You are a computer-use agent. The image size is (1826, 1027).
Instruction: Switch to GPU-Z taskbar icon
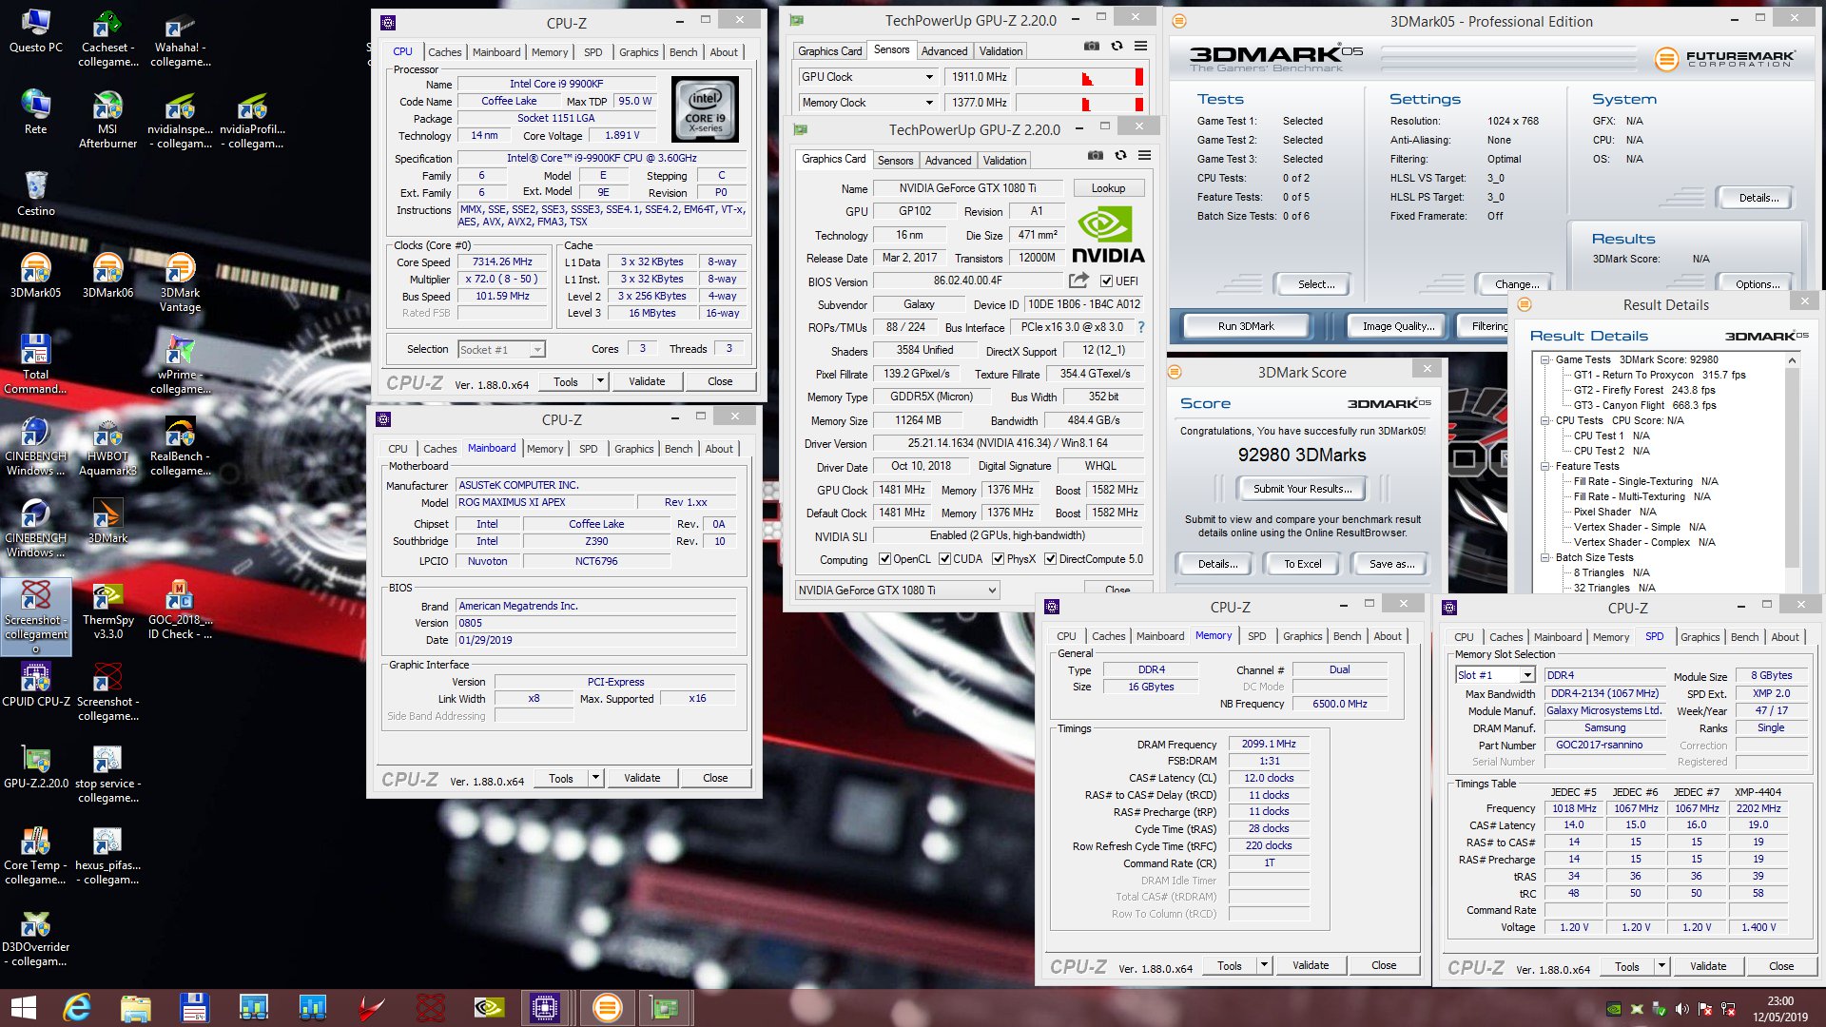(x=665, y=1008)
